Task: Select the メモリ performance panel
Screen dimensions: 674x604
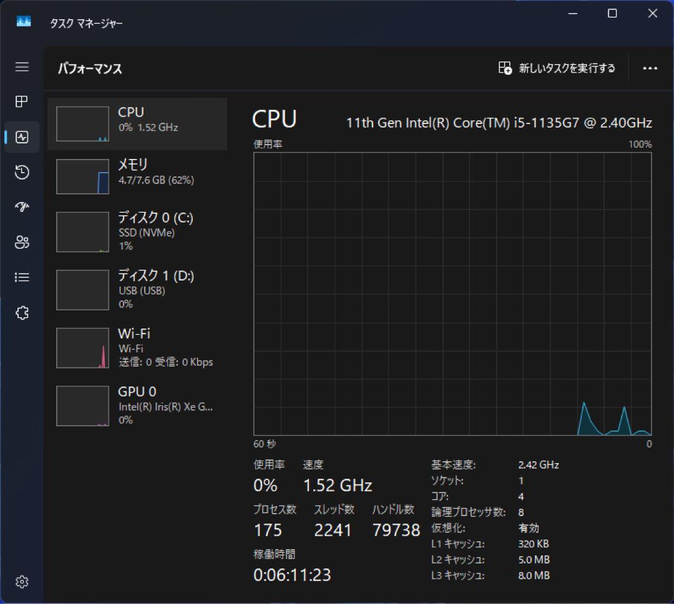Action: click(137, 176)
